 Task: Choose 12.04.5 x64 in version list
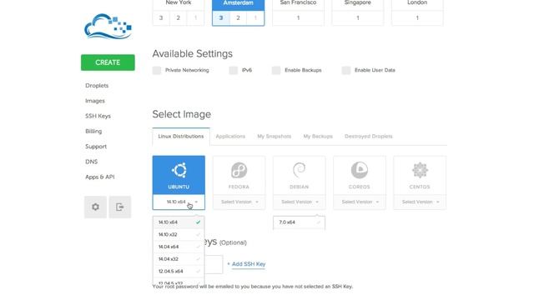179,271
